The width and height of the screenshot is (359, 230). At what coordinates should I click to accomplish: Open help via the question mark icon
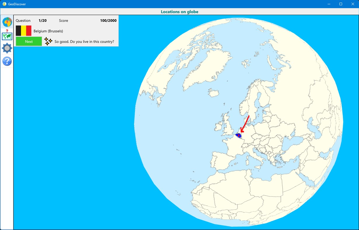(x=7, y=61)
